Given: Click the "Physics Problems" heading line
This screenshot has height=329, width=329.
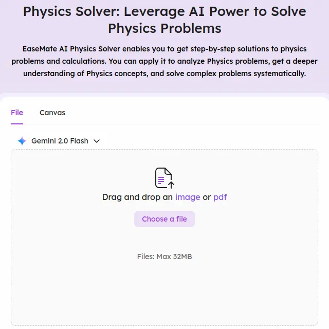Looking at the screenshot, I should coord(164,28).
